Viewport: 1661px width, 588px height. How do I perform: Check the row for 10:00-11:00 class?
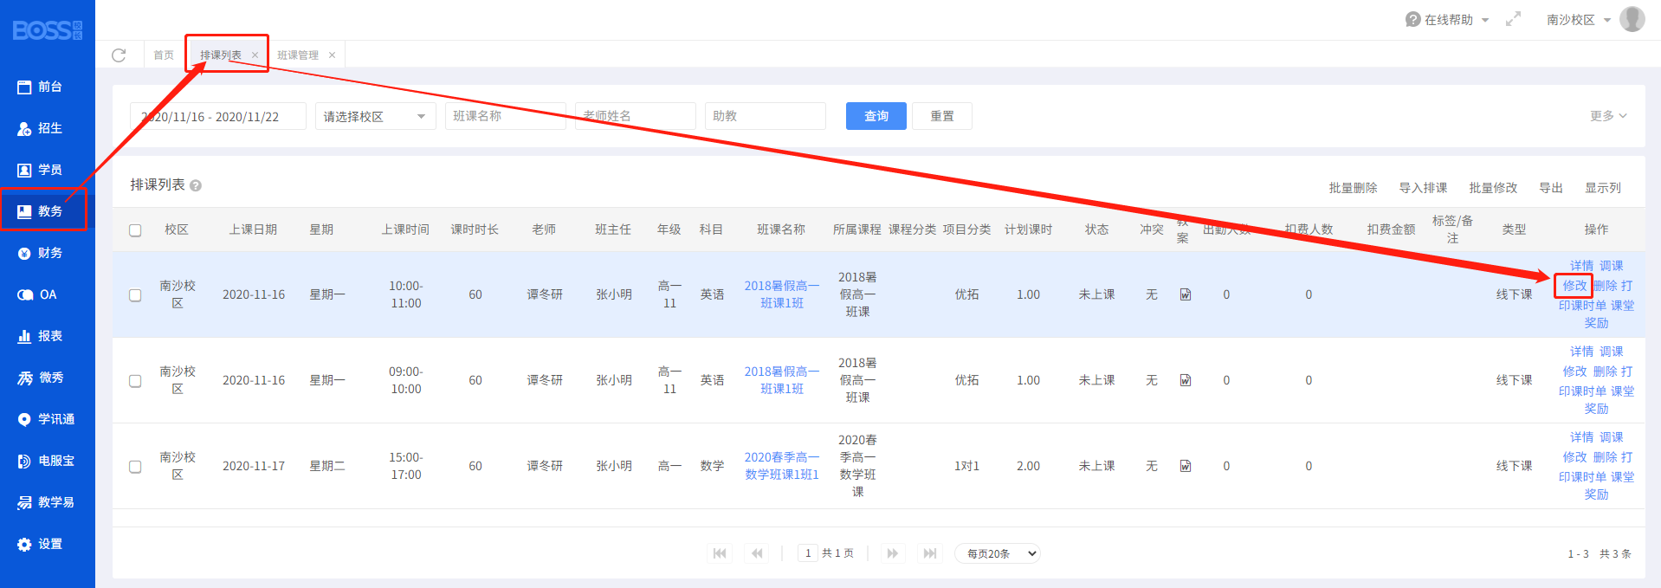[135, 295]
